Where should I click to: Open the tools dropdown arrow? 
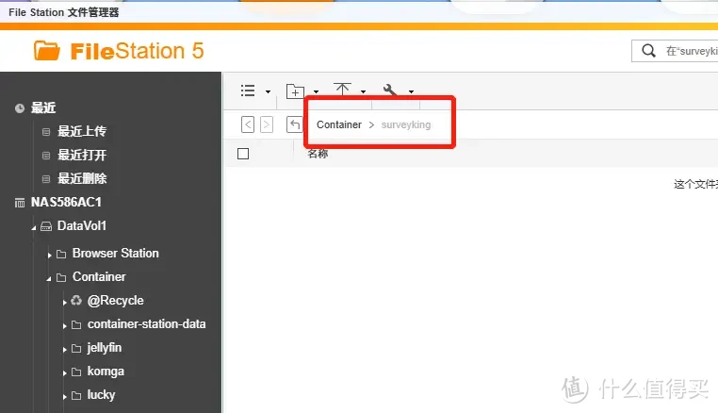[411, 91]
